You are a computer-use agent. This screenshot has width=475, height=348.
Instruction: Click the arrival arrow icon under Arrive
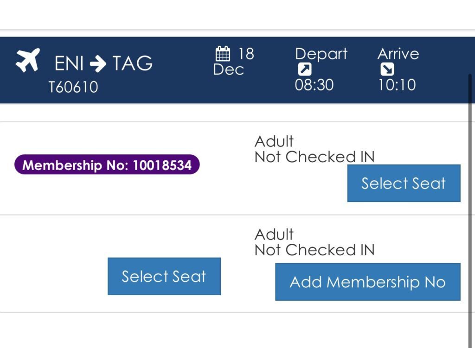point(387,70)
